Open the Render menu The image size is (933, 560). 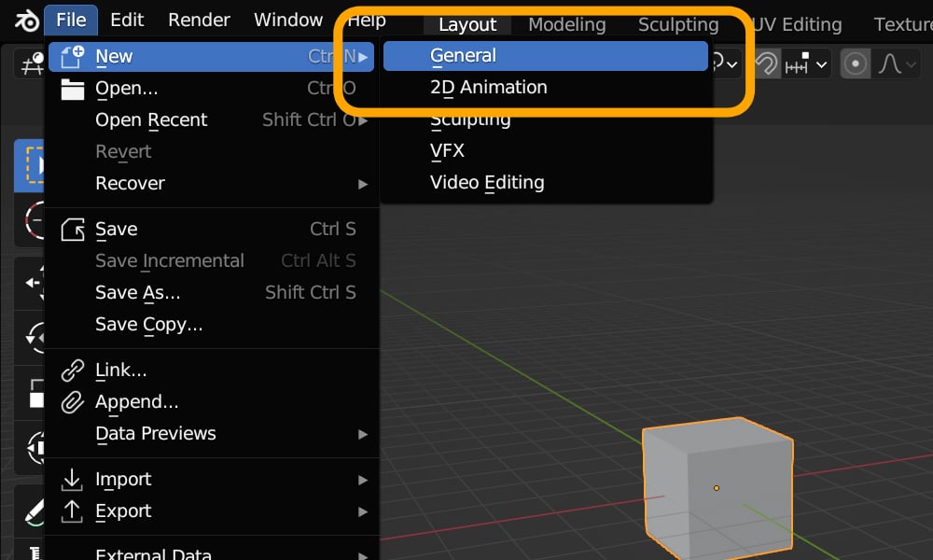click(199, 20)
